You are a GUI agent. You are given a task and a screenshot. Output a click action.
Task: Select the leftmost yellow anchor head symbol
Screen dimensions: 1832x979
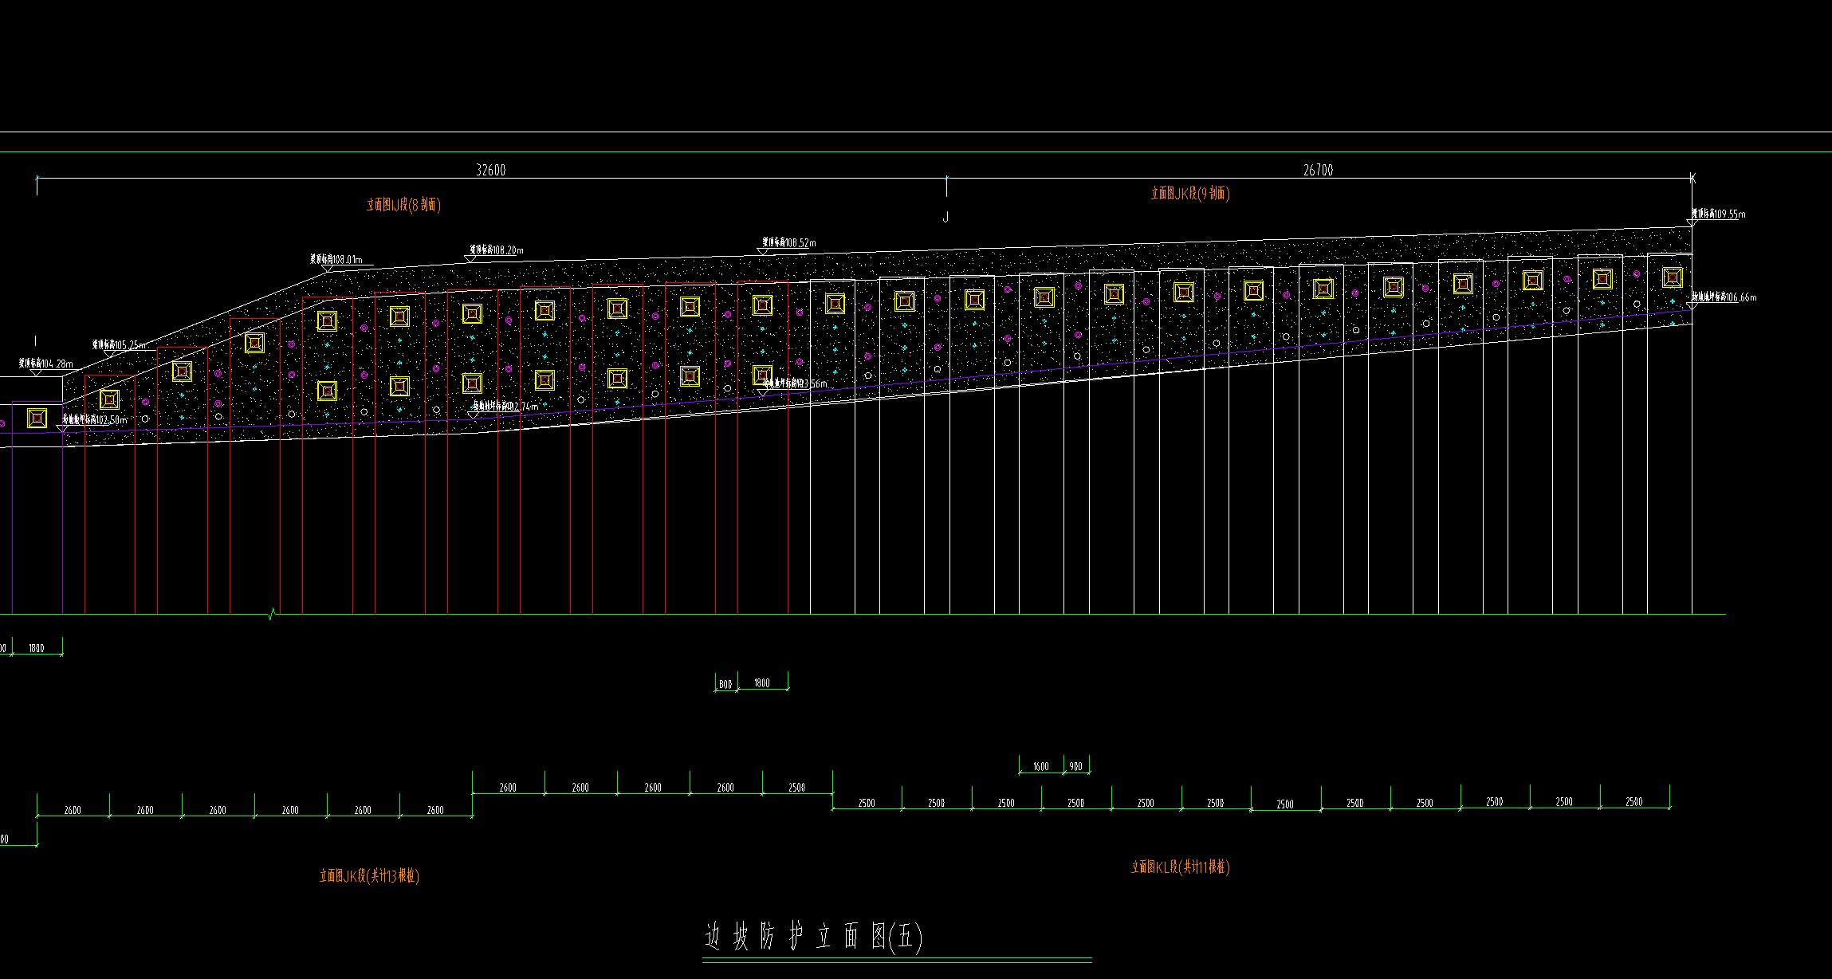click(x=37, y=418)
